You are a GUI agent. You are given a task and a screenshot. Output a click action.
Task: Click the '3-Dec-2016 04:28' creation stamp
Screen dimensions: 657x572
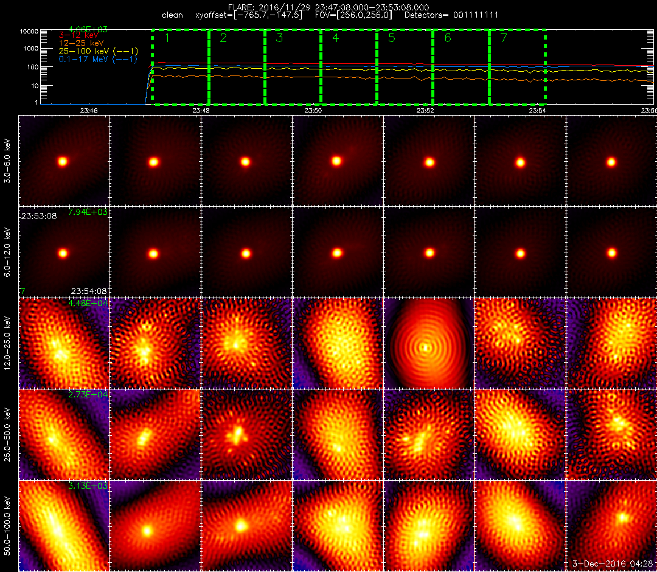pyautogui.click(x=613, y=564)
